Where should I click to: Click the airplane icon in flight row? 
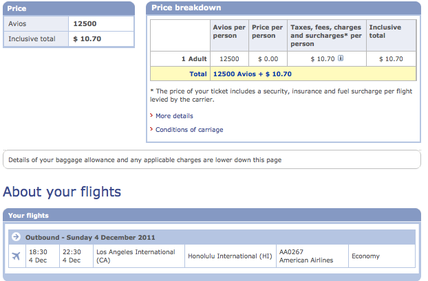[x=17, y=256]
